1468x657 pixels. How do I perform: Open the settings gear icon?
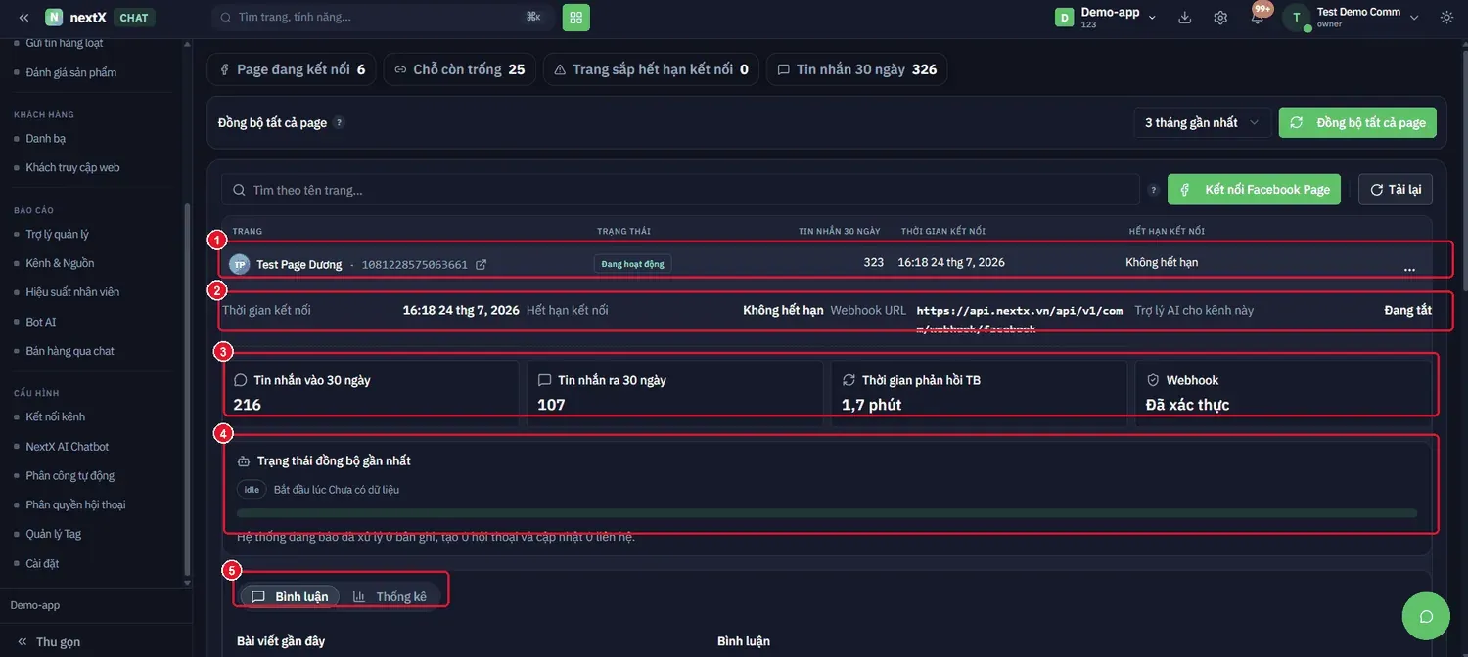coord(1220,18)
